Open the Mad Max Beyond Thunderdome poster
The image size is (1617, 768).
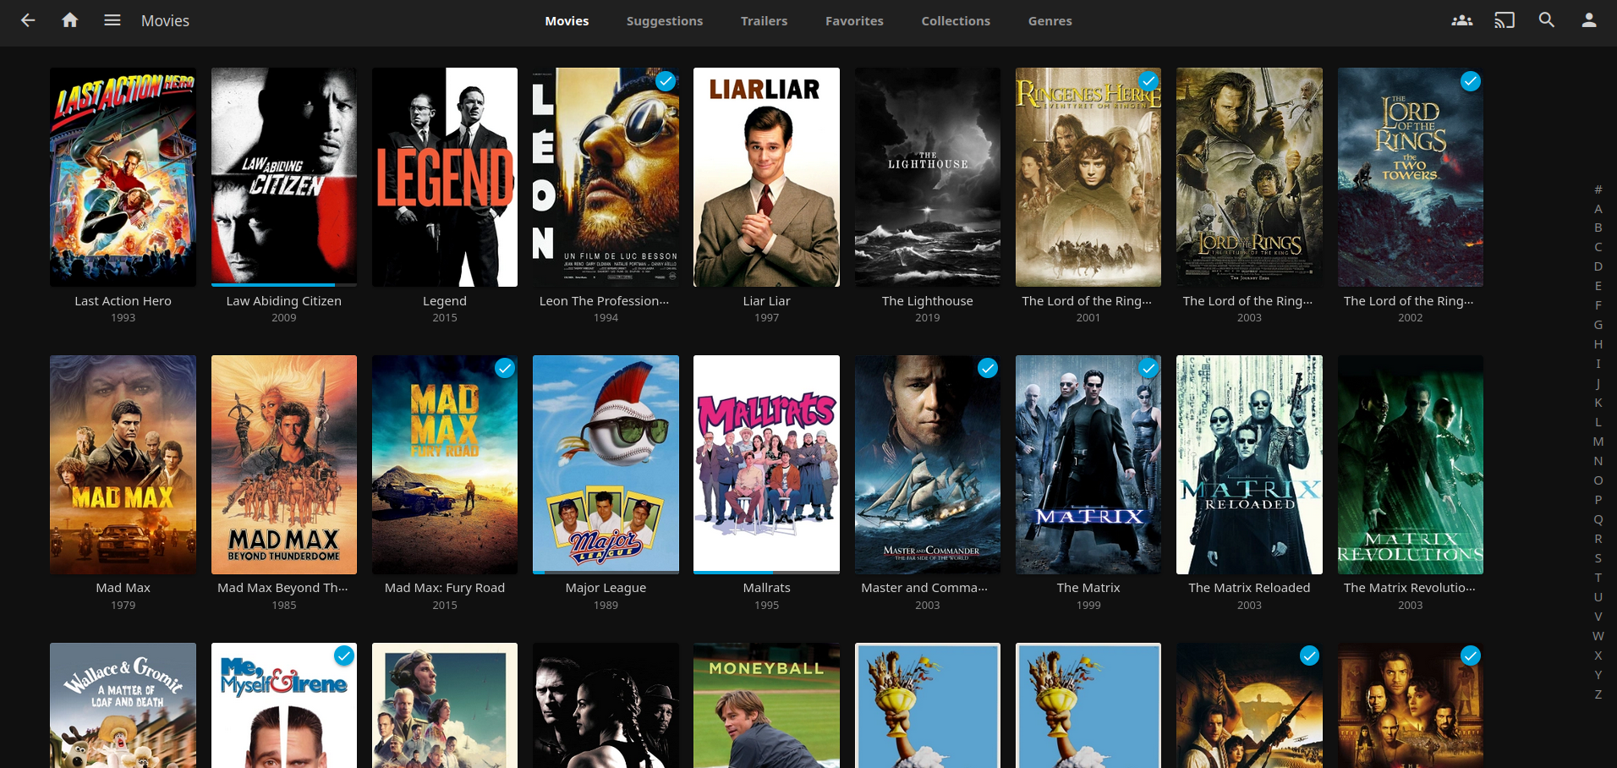click(284, 464)
